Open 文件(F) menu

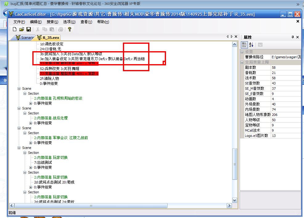click(x=19, y=22)
